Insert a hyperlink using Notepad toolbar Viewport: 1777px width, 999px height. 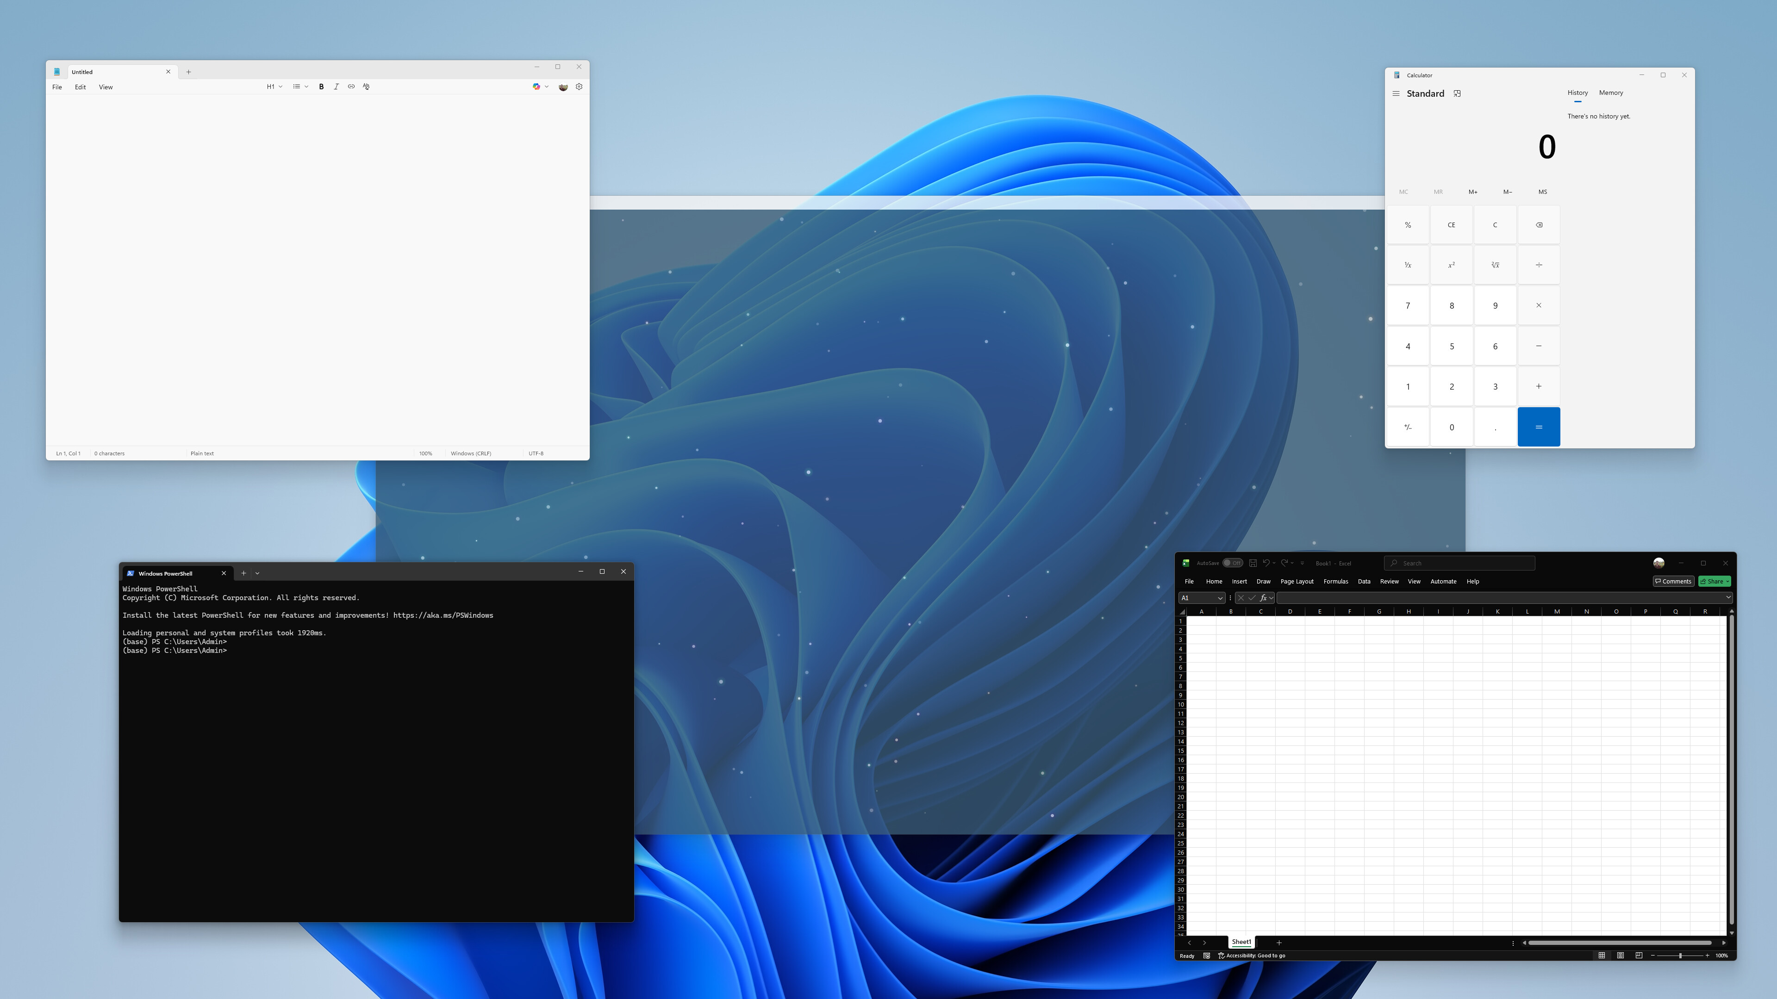tap(351, 86)
